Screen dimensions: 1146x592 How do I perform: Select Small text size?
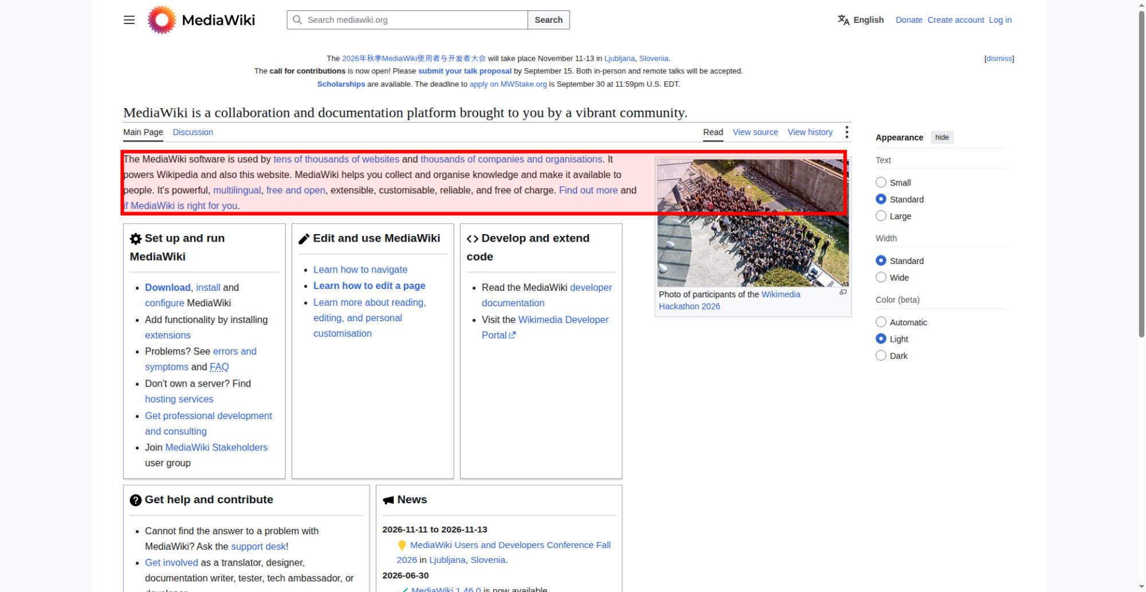[x=881, y=183]
